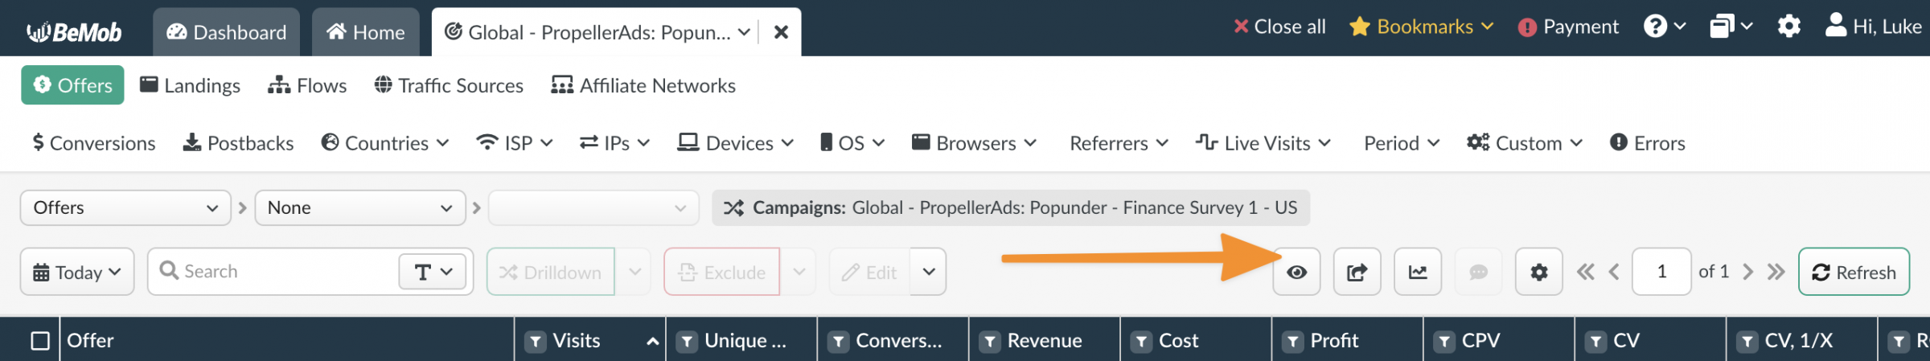Open the None grouping dropdown
This screenshot has width=1930, height=361.
360,207
